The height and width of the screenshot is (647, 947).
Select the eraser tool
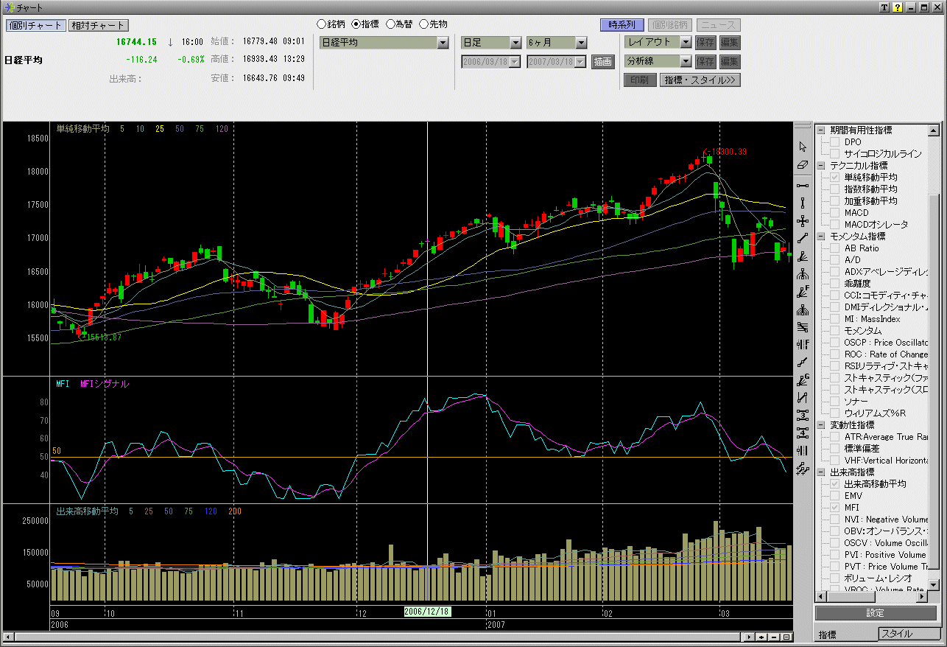(x=803, y=165)
